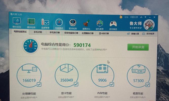Switch to the 电脑性能测试 tab
Viewport: 169px width, 101px height.
(20, 32)
